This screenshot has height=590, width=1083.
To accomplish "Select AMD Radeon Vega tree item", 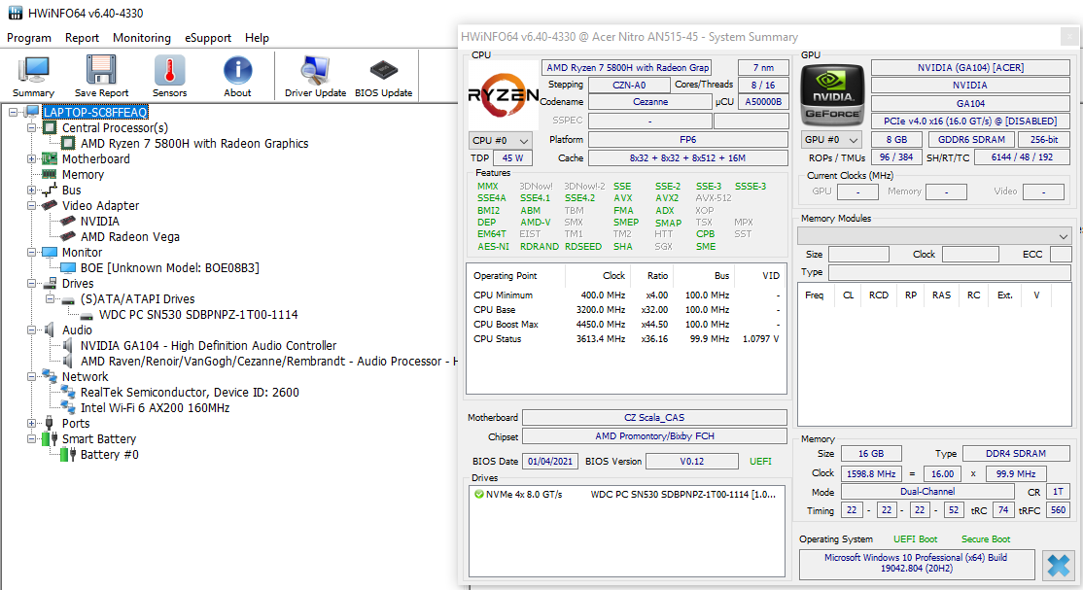I will (x=130, y=237).
